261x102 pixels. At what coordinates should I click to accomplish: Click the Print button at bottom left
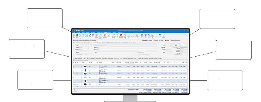click(75, 90)
